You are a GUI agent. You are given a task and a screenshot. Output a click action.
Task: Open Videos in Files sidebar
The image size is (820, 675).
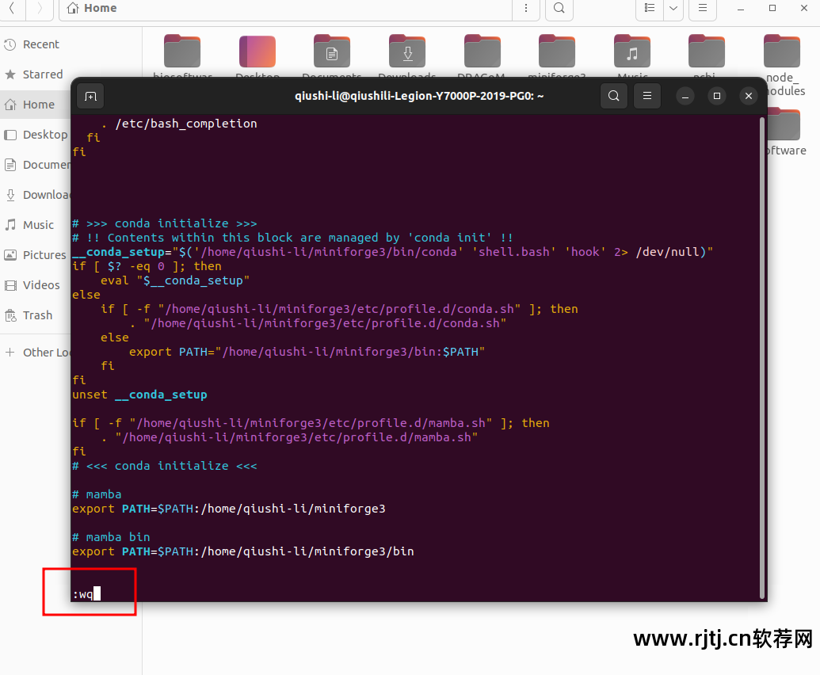(36, 285)
